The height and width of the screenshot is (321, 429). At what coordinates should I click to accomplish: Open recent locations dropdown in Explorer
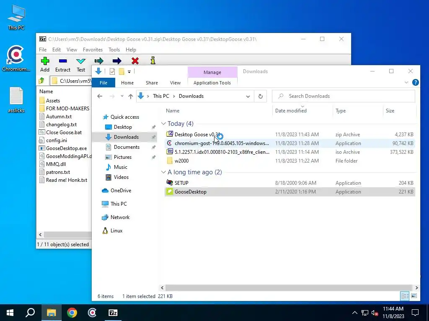(122, 96)
